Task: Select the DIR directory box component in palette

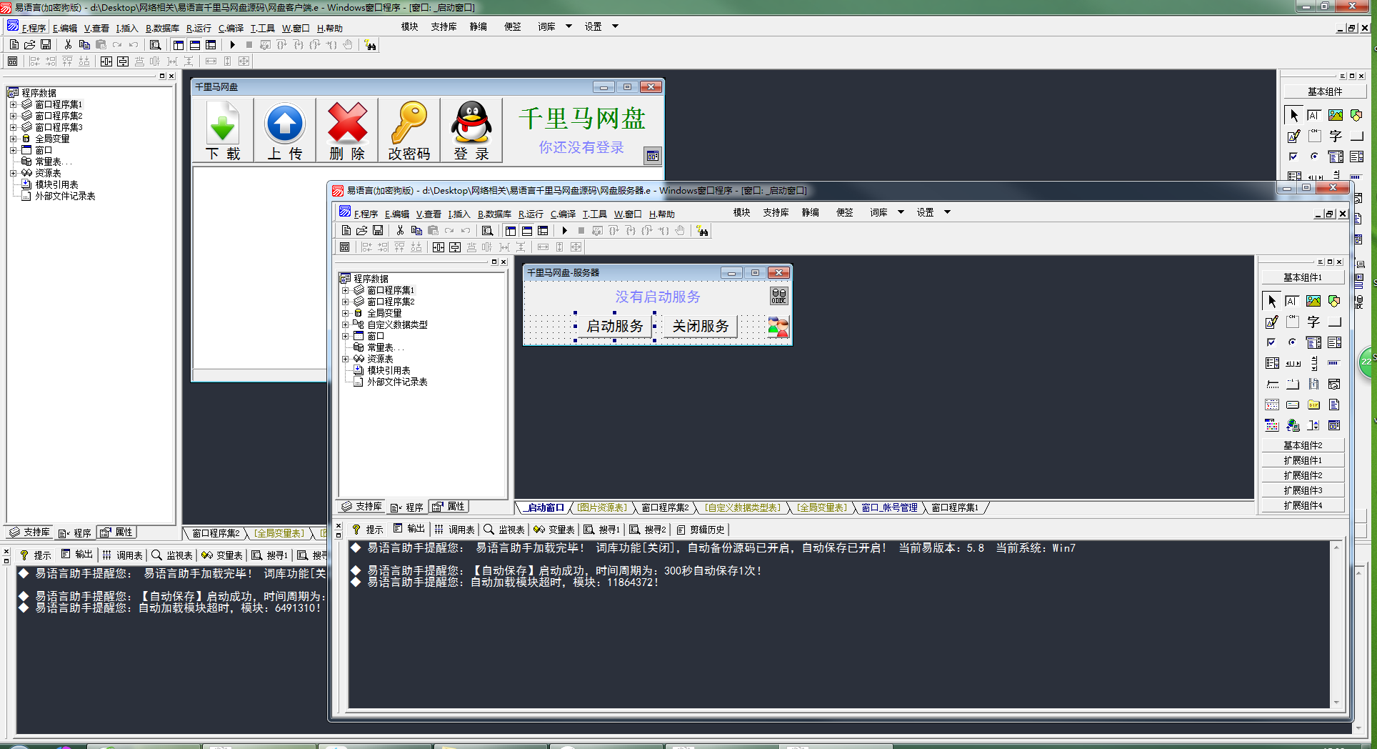Action: tap(1313, 405)
